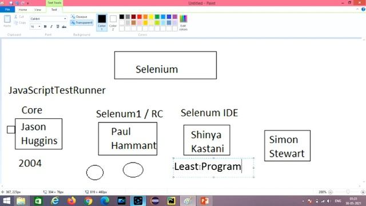Click inside the LeastProgram text box
This screenshot has width=366, height=206.
coord(213,168)
